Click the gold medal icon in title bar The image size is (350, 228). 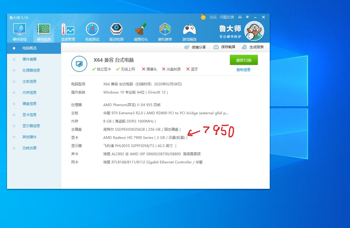tap(203, 17)
